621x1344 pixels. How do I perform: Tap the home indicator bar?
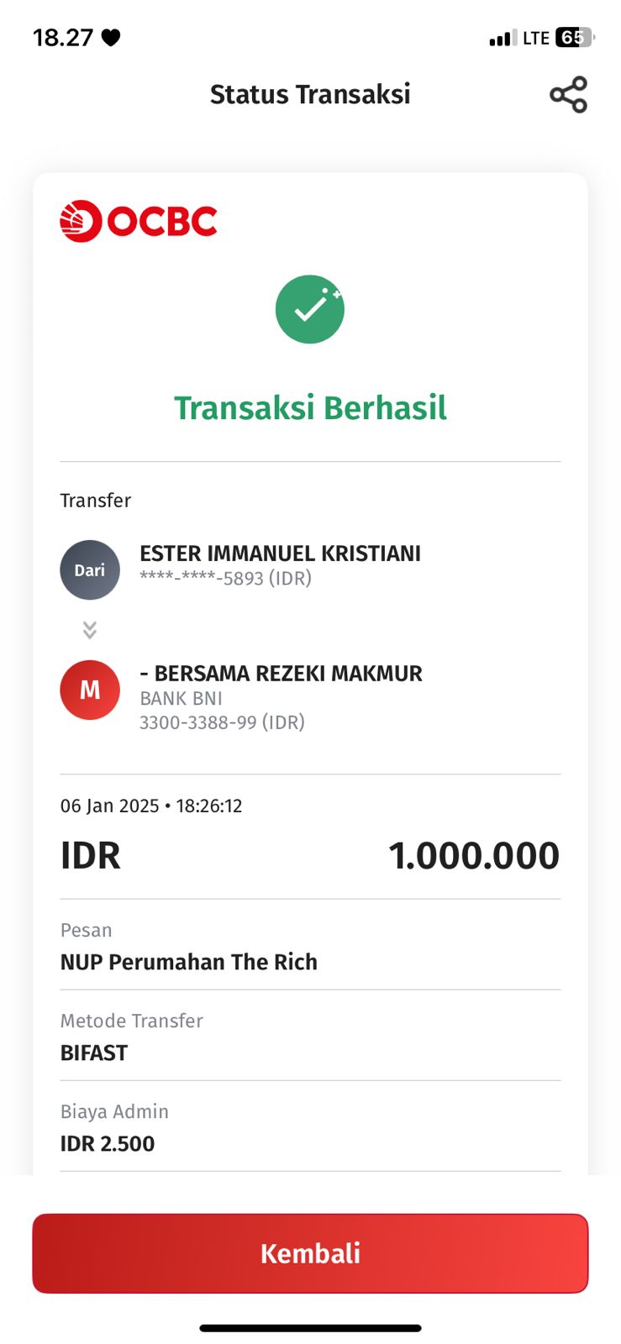(310, 1328)
